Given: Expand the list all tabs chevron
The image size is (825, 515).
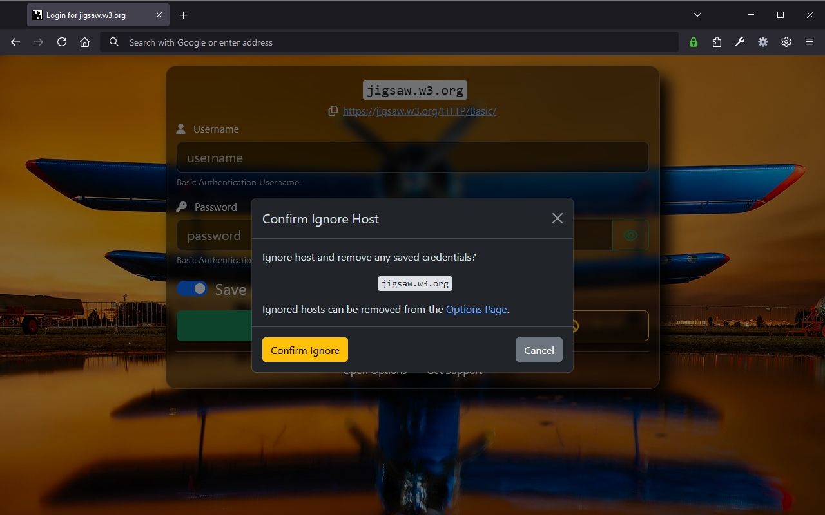Looking at the screenshot, I should (x=697, y=14).
